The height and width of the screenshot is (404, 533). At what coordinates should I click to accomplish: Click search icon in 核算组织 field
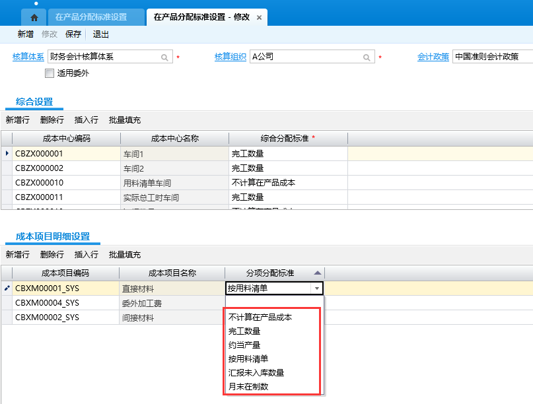pos(367,57)
